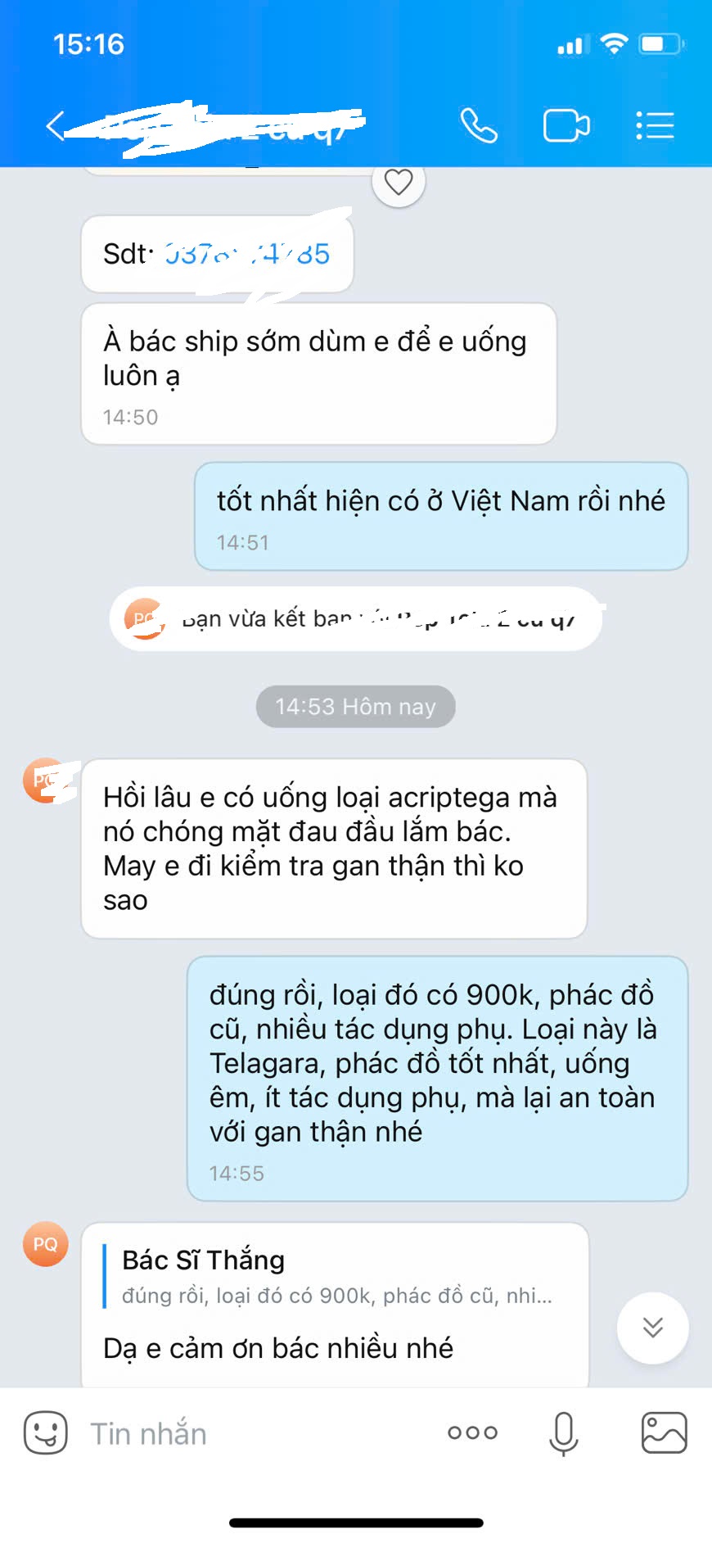Record a voice message with microphone

(x=563, y=1433)
